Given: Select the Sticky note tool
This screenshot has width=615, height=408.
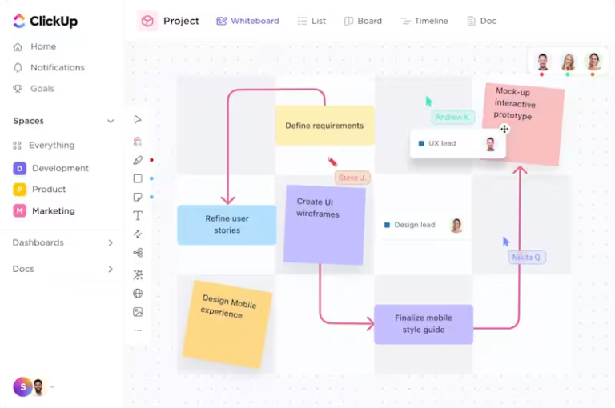Looking at the screenshot, I should click(x=138, y=197).
